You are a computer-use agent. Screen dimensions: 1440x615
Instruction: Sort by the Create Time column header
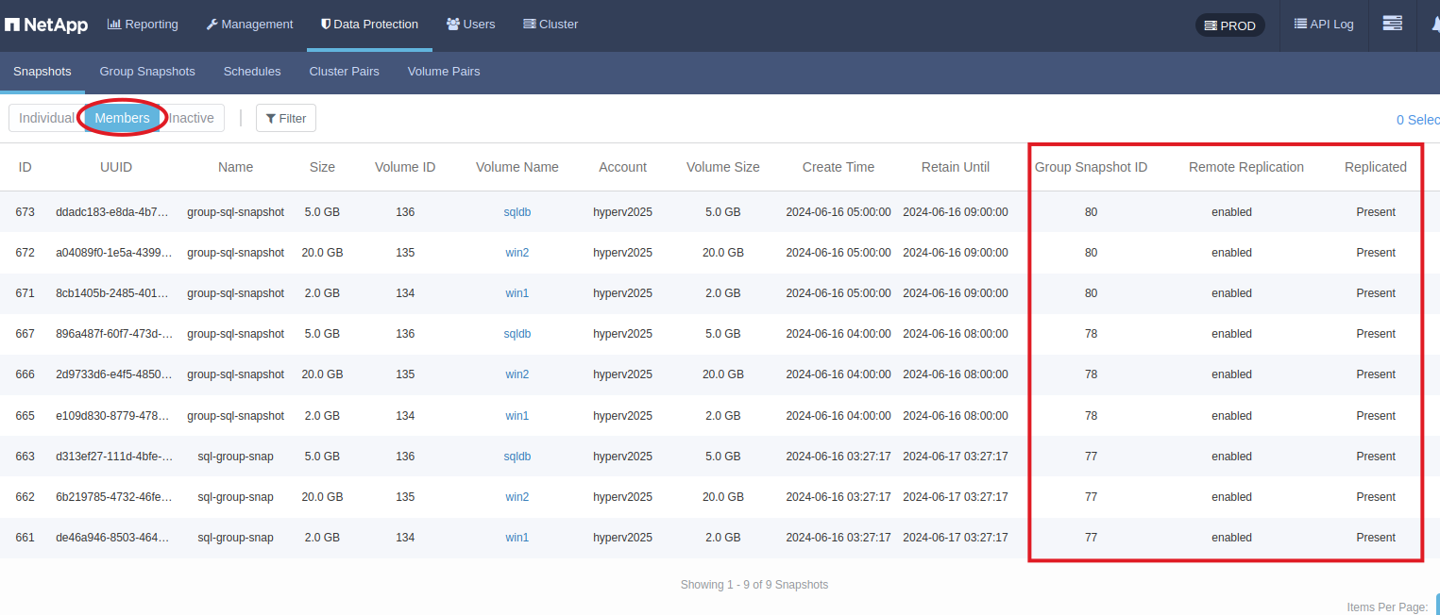click(839, 167)
